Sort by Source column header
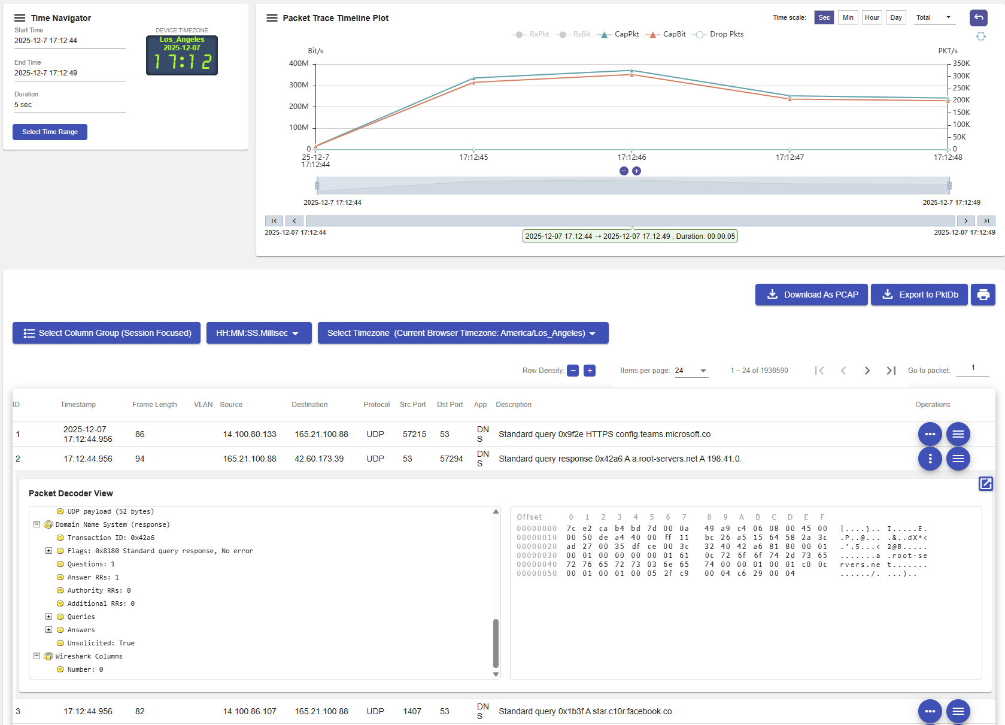This screenshot has height=725, width=1005. coord(231,405)
